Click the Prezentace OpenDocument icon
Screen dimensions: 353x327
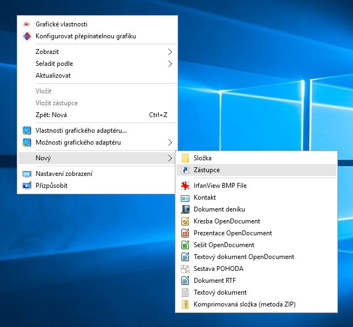click(x=185, y=233)
